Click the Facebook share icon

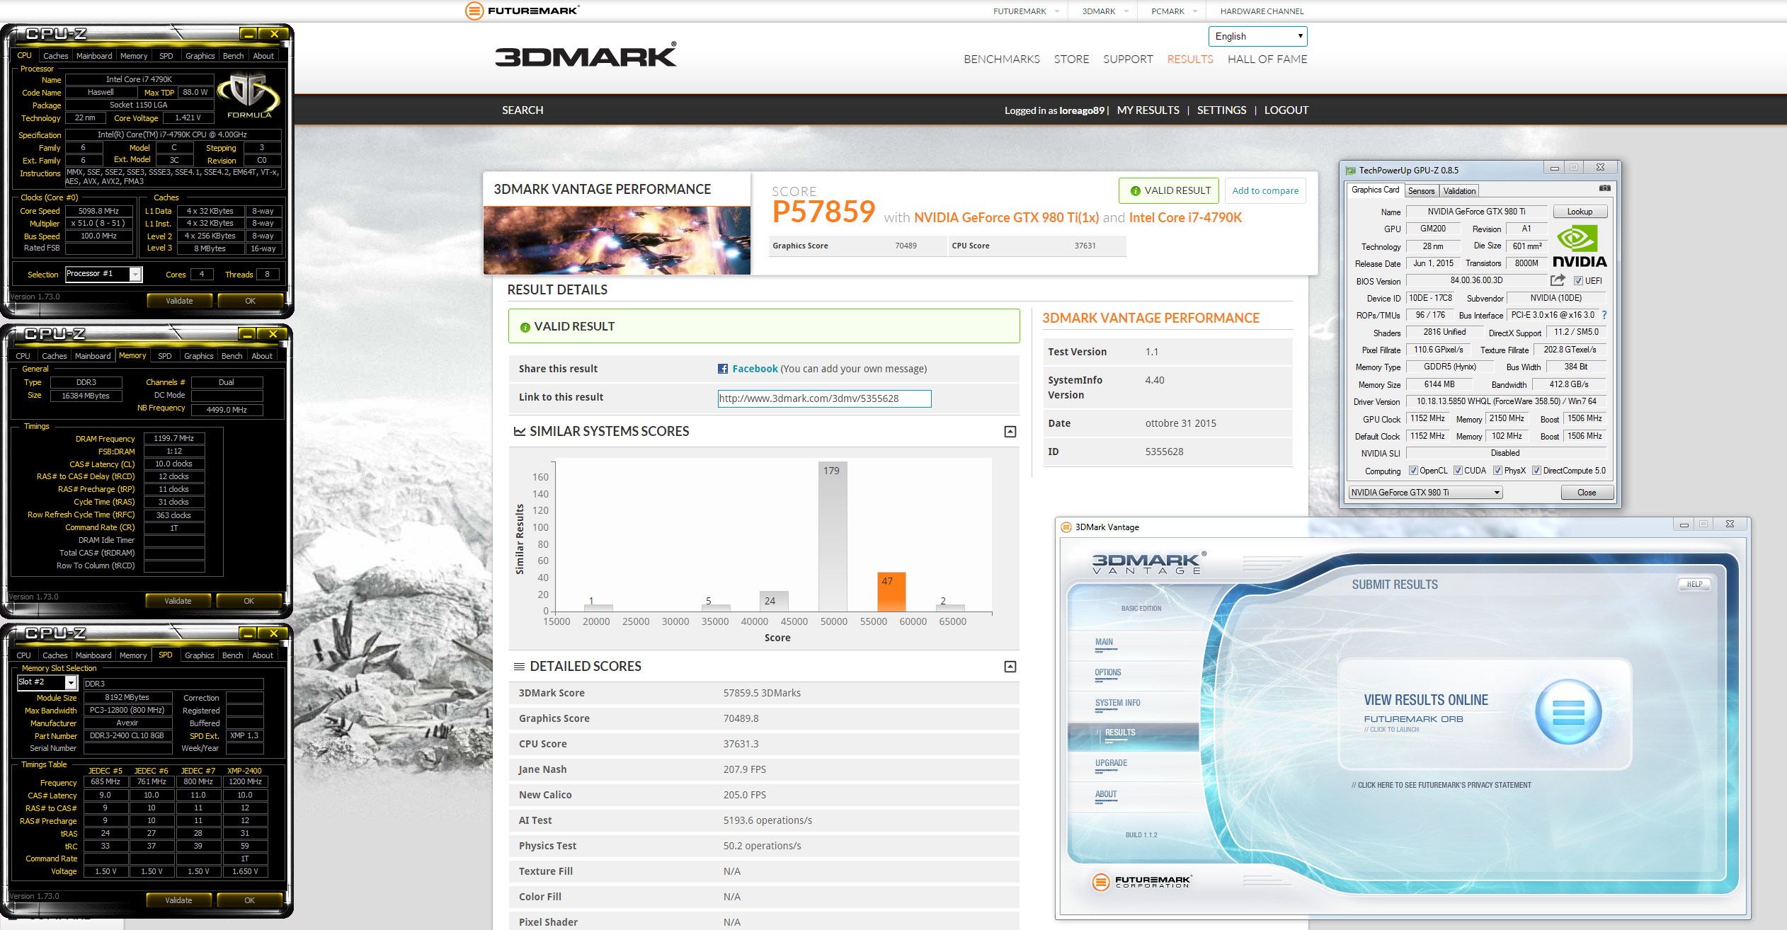click(723, 369)
